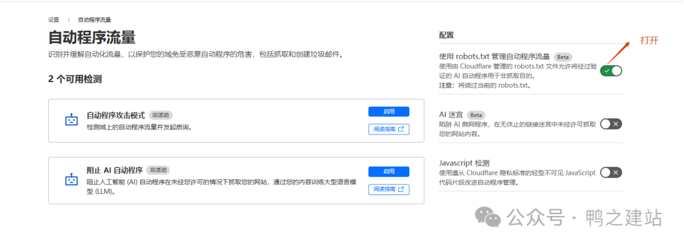Viewport: 684px width, 245px height.
Task: Click the 非活动 badge of 自动程序攻击模式
Action: click(161, 116)
